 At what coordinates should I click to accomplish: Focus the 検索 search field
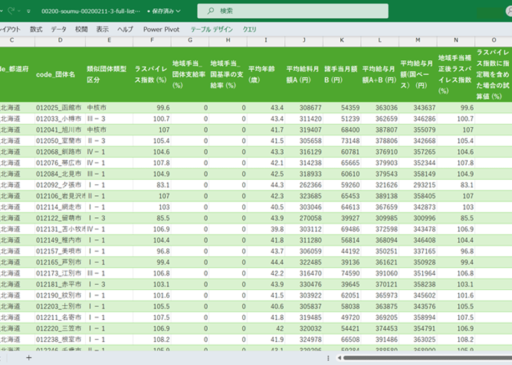tap(293, 11)
